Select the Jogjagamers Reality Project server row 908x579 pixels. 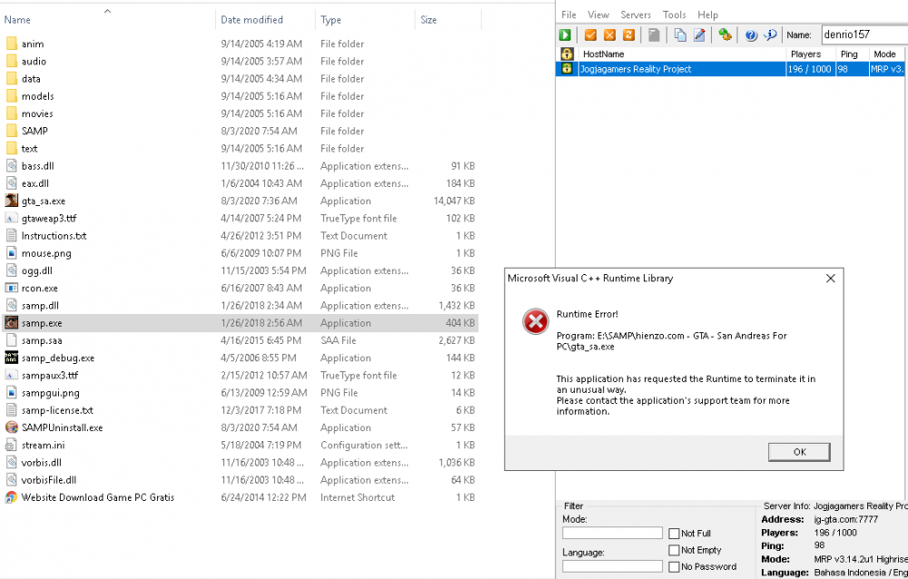coord(731,69)
